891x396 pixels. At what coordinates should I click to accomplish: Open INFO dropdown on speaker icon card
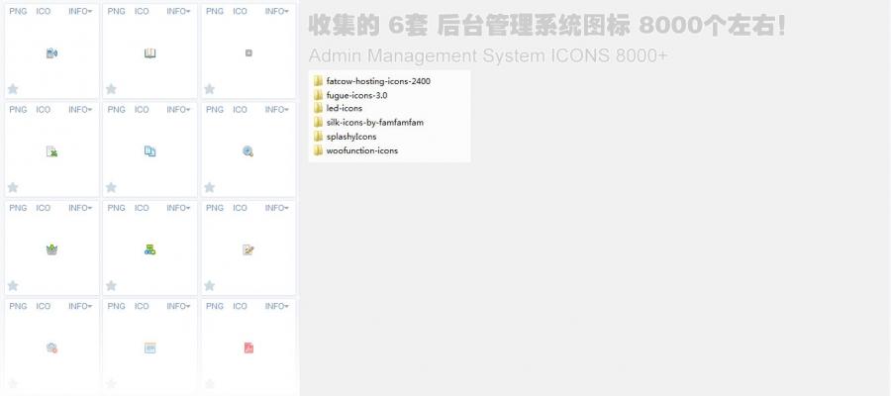pyautogui.click(x=80, y=11)
